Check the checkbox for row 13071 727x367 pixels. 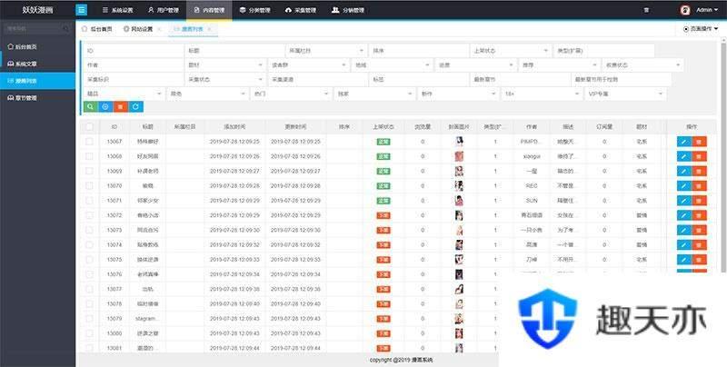[x=89, y=201]
